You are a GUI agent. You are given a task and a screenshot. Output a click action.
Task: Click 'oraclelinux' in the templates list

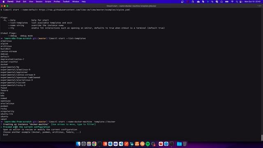(x=7, y=104)
